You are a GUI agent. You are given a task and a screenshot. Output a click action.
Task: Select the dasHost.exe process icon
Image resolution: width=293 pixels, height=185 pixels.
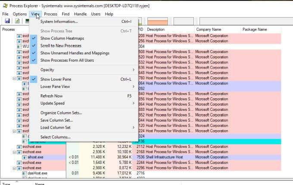pyautogui.click(x=25, y=173)
